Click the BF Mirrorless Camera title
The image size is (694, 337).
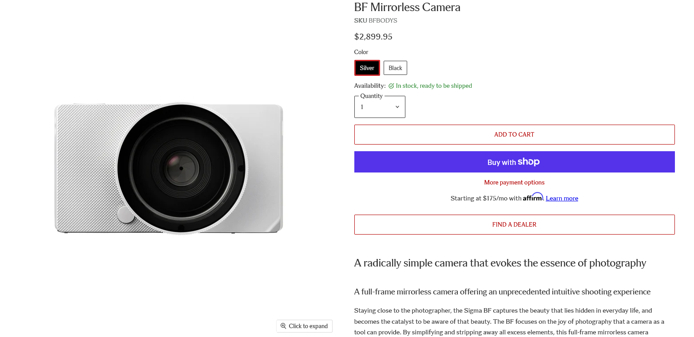pos(407,7)
